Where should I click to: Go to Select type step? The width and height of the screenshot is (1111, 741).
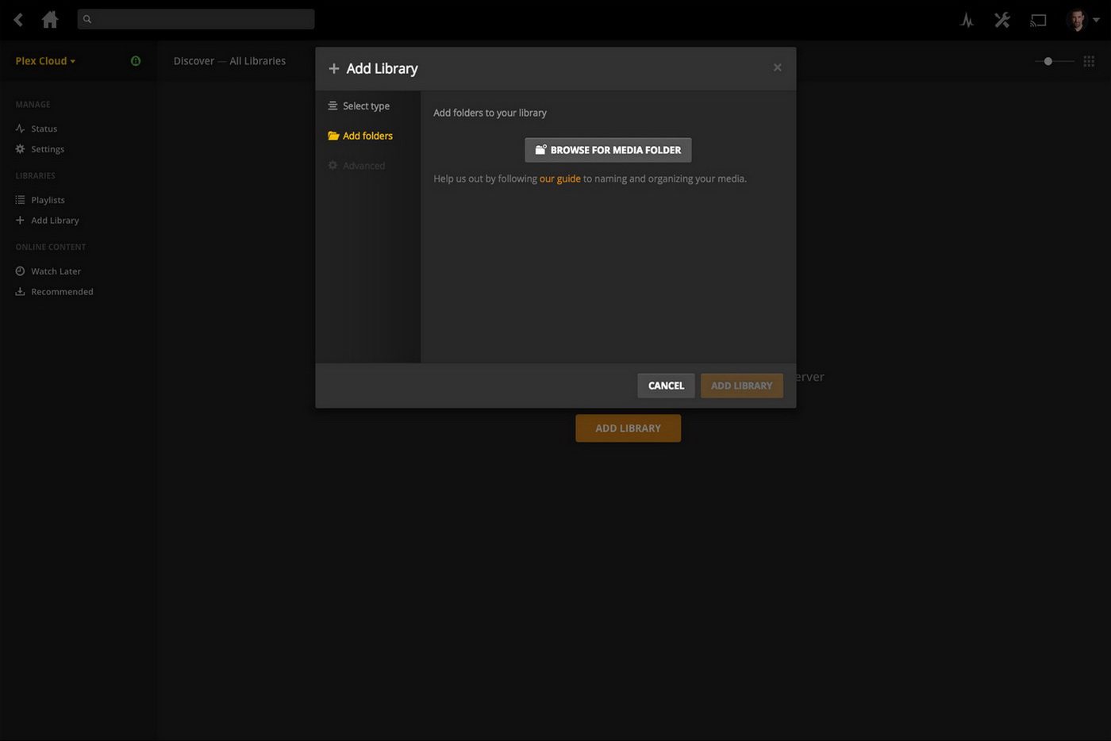tap(359, 106)
